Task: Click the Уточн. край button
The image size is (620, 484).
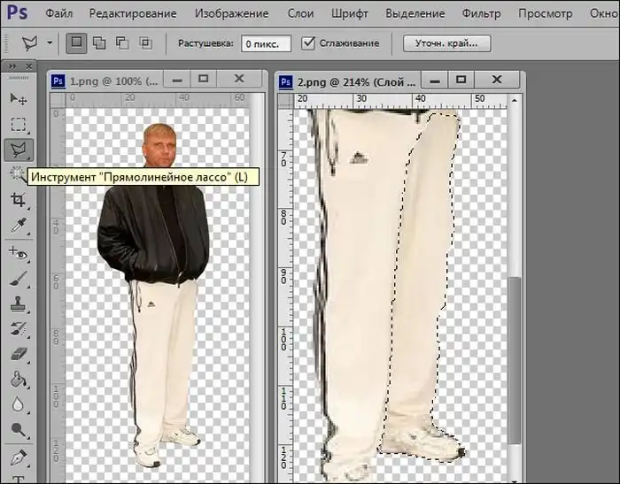Action: tap(446, 42)
